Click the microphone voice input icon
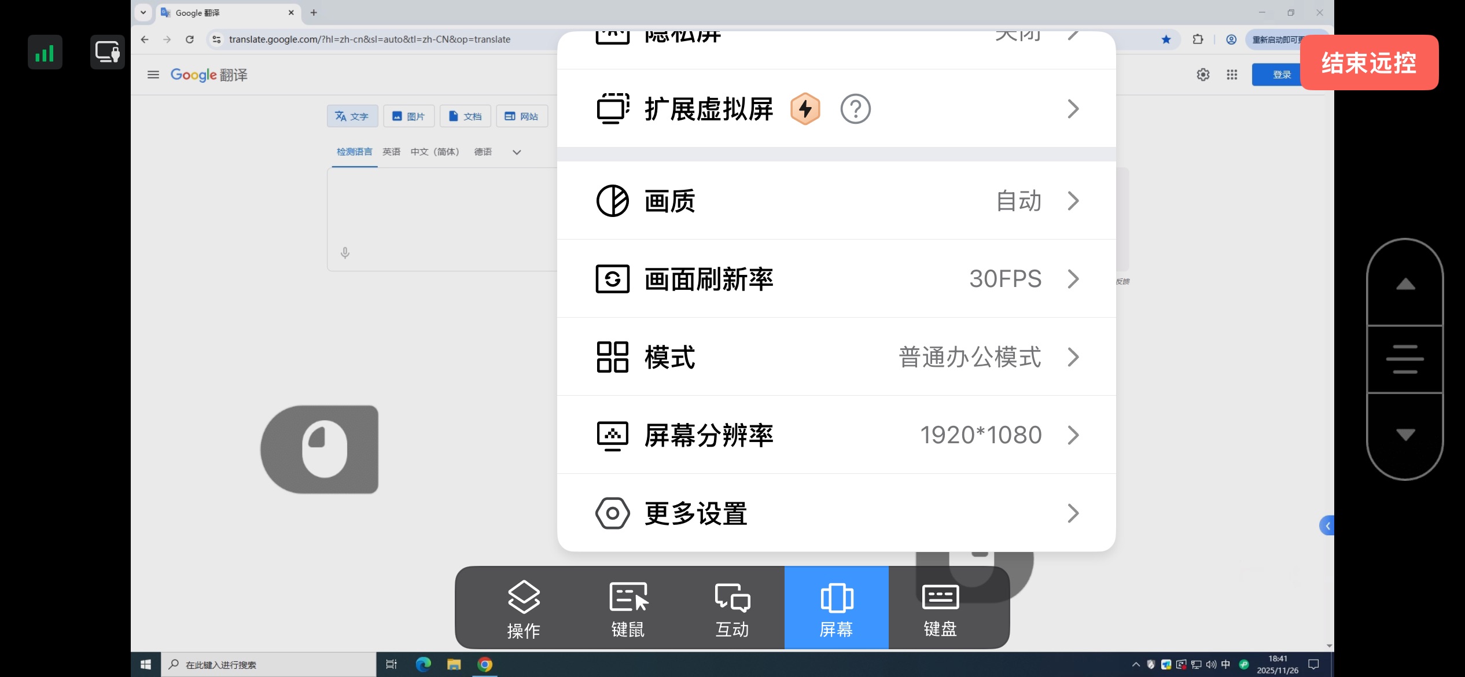This screenshot has height=677, width=1465. point(345,253)
